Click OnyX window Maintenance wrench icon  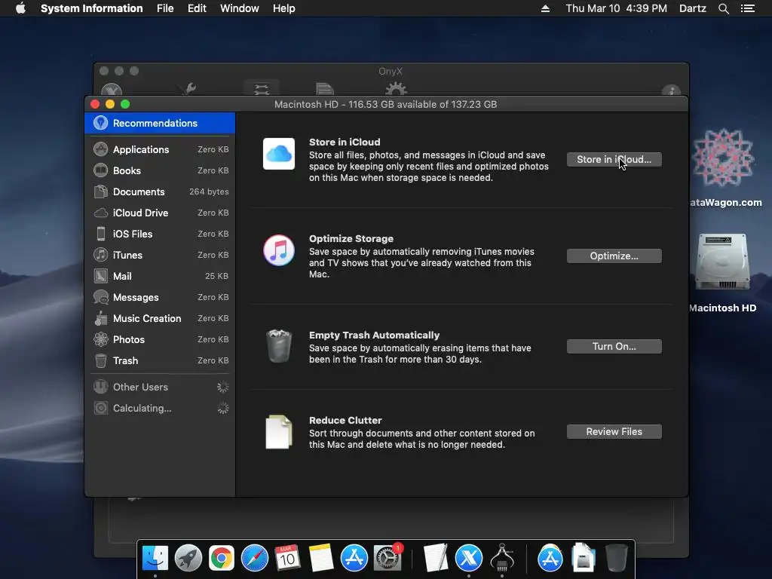(188, 89)
